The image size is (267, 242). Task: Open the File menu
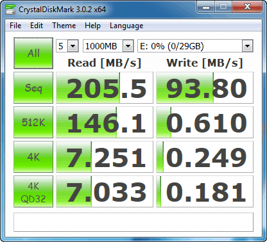(x=15, y=26)
